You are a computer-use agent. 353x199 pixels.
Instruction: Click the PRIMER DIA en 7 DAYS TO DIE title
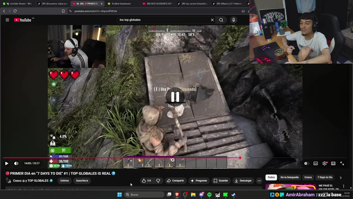click(x=60, y=174)
